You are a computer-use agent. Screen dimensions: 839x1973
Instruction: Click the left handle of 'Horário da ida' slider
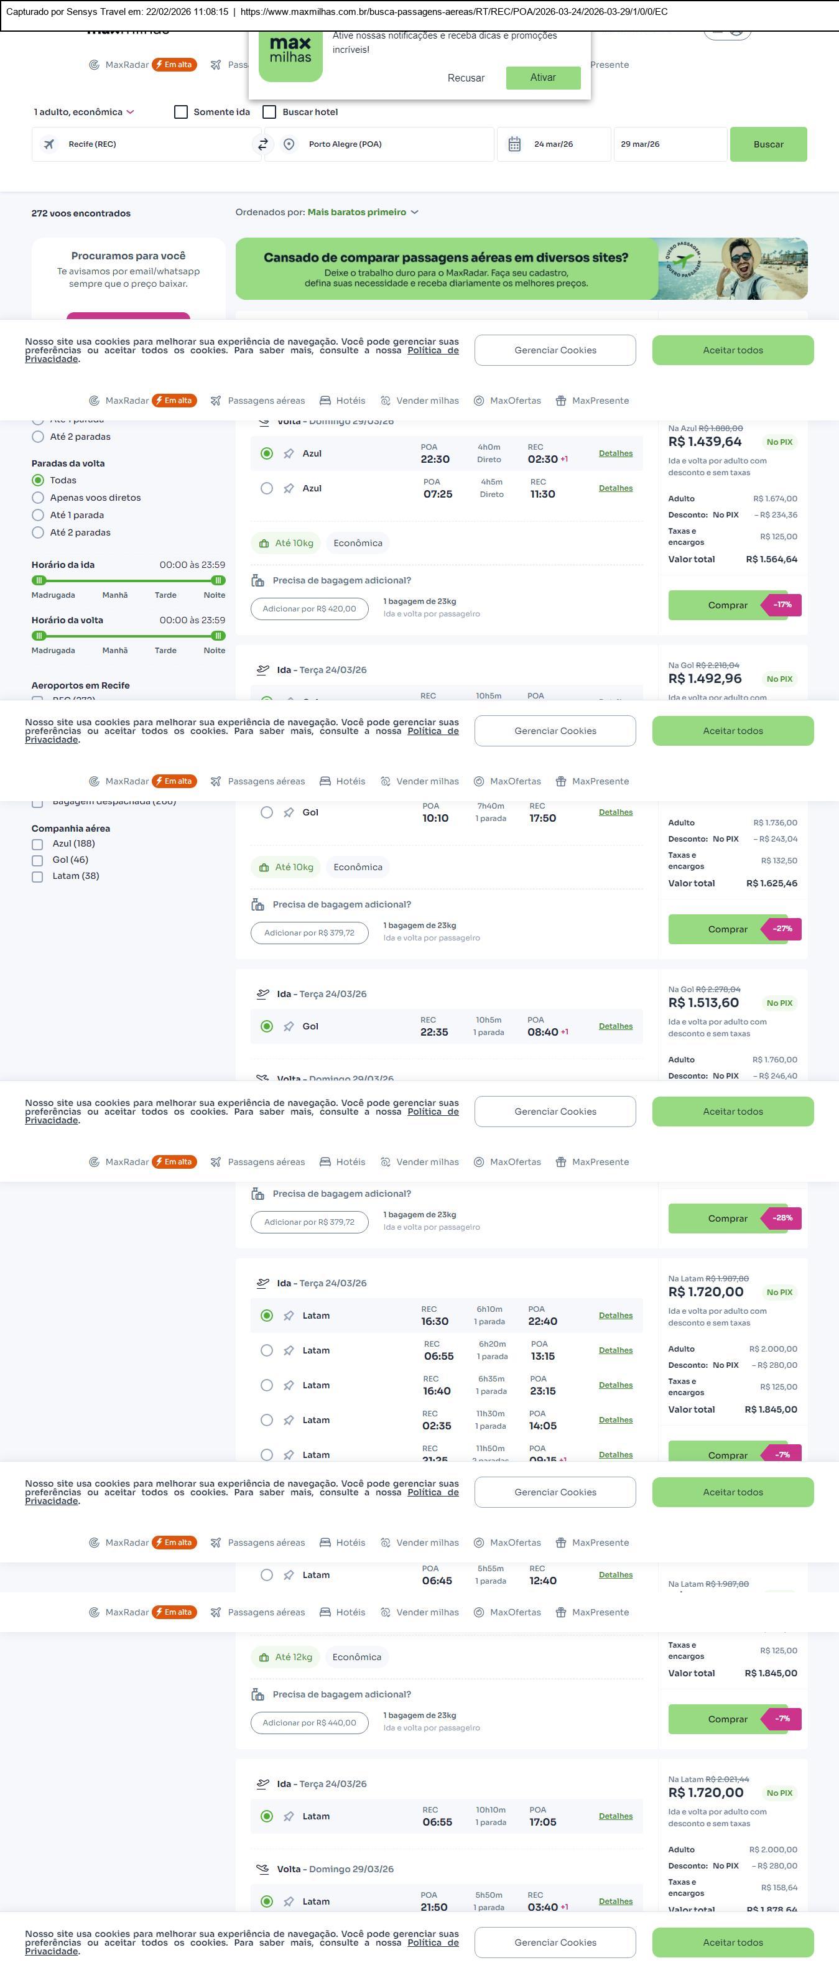pyautogui.click(x=39, y=580)
